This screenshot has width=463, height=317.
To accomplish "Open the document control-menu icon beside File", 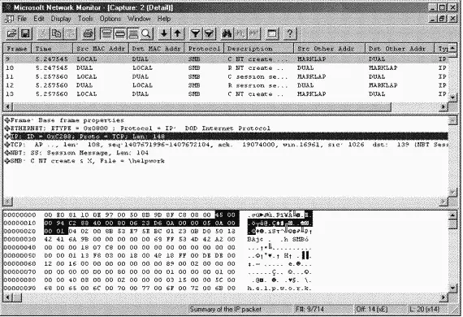I will [9, 19].
